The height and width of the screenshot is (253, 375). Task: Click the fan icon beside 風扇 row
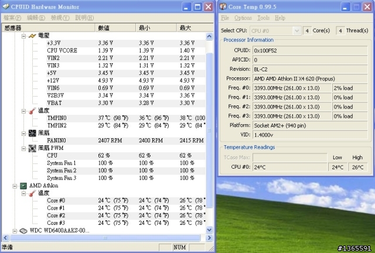click(32, 133)
